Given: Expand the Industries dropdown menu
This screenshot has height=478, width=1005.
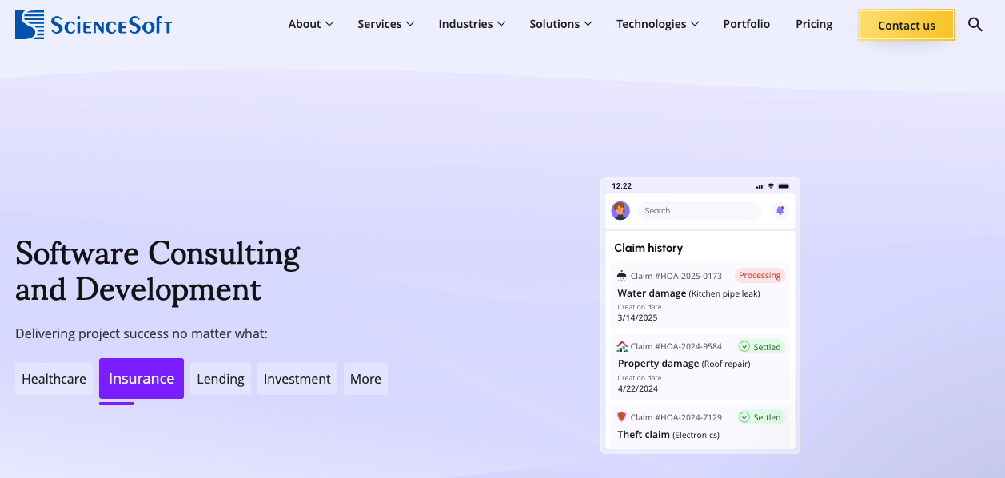Looking at the screenshot, I should coord(472,24).
